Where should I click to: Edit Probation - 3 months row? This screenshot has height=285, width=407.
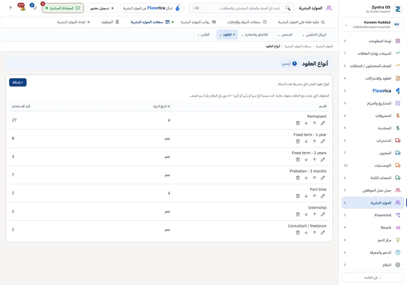click(x=323, y=177)
